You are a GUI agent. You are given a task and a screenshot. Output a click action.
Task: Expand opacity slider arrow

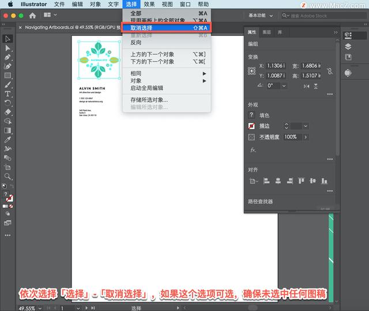(306, 137)
